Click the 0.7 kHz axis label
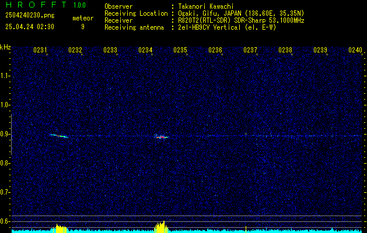 (4, 192)
